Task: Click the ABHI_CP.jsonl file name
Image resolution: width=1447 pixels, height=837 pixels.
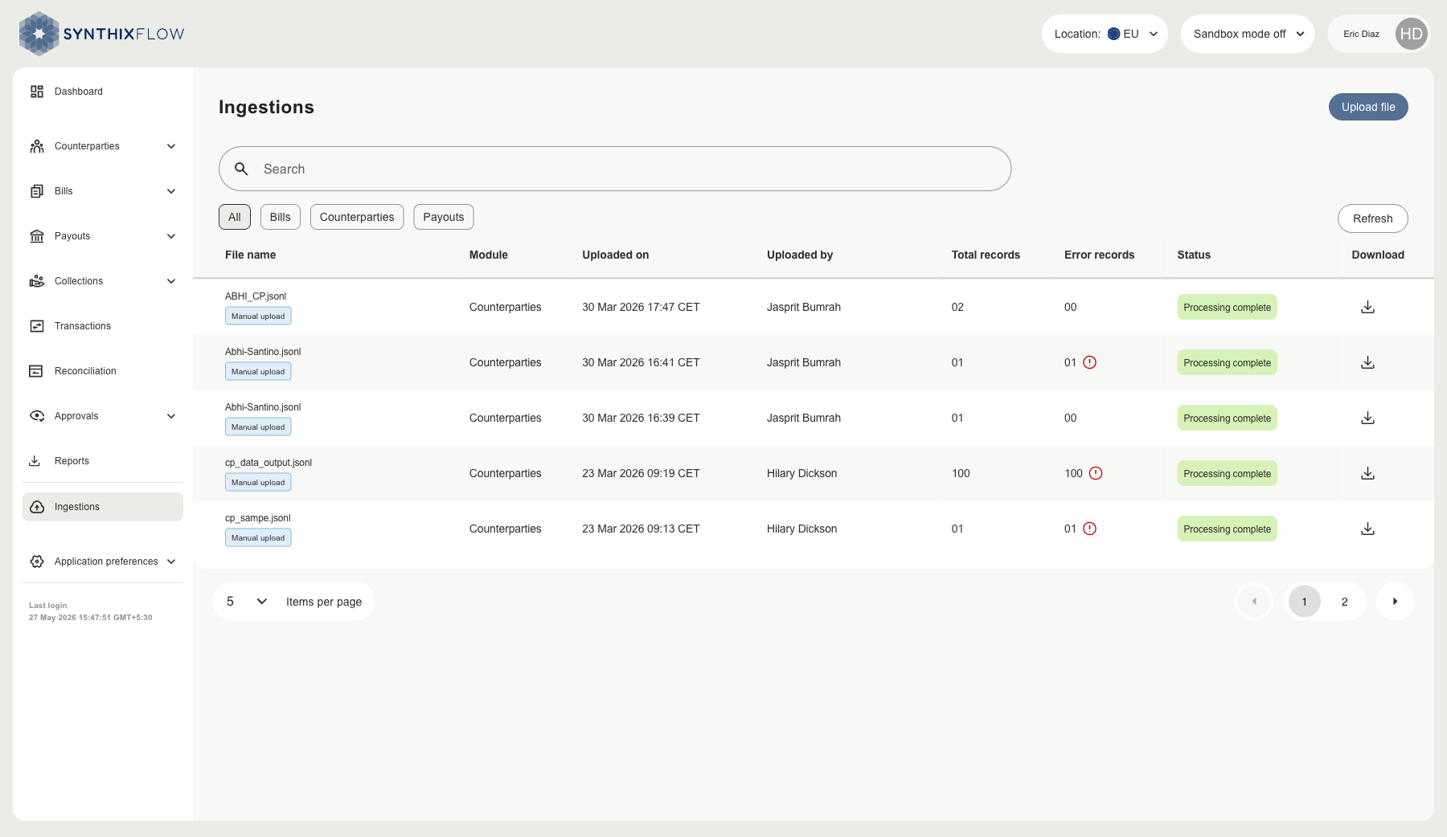Action: tap(256, 296)
